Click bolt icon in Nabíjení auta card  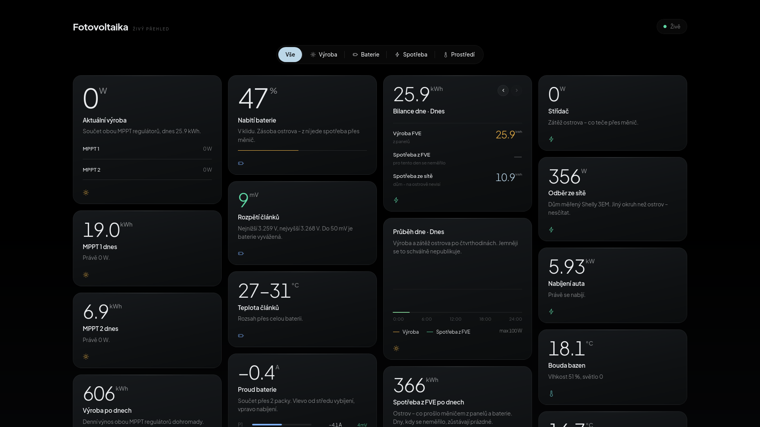(x=551, y=312)
